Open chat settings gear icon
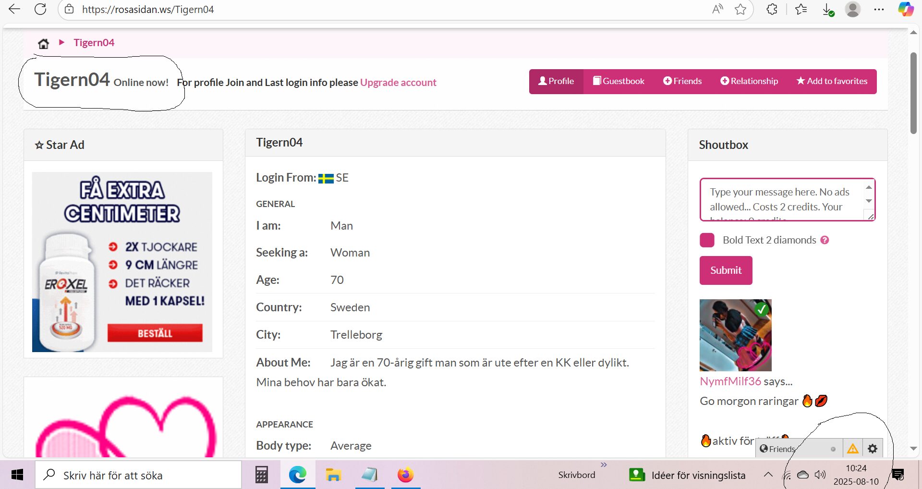 tap(873, 449)
